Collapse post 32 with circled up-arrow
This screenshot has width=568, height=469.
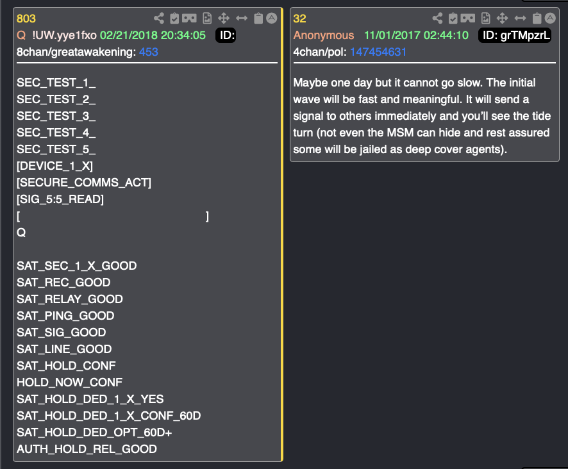click(x=550, y=18)
